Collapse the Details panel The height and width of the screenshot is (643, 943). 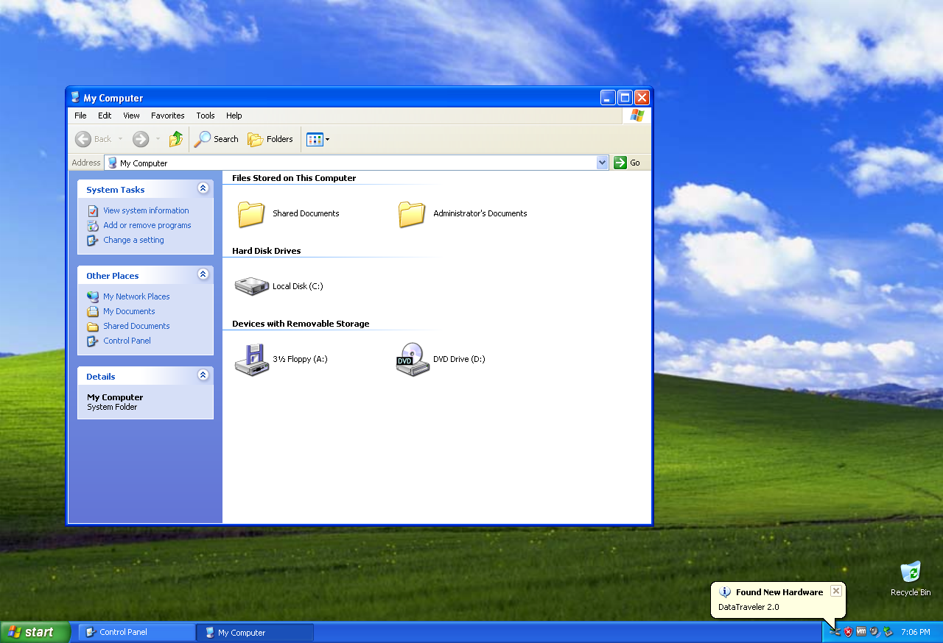pyautogui.click(x=203, y=375)
